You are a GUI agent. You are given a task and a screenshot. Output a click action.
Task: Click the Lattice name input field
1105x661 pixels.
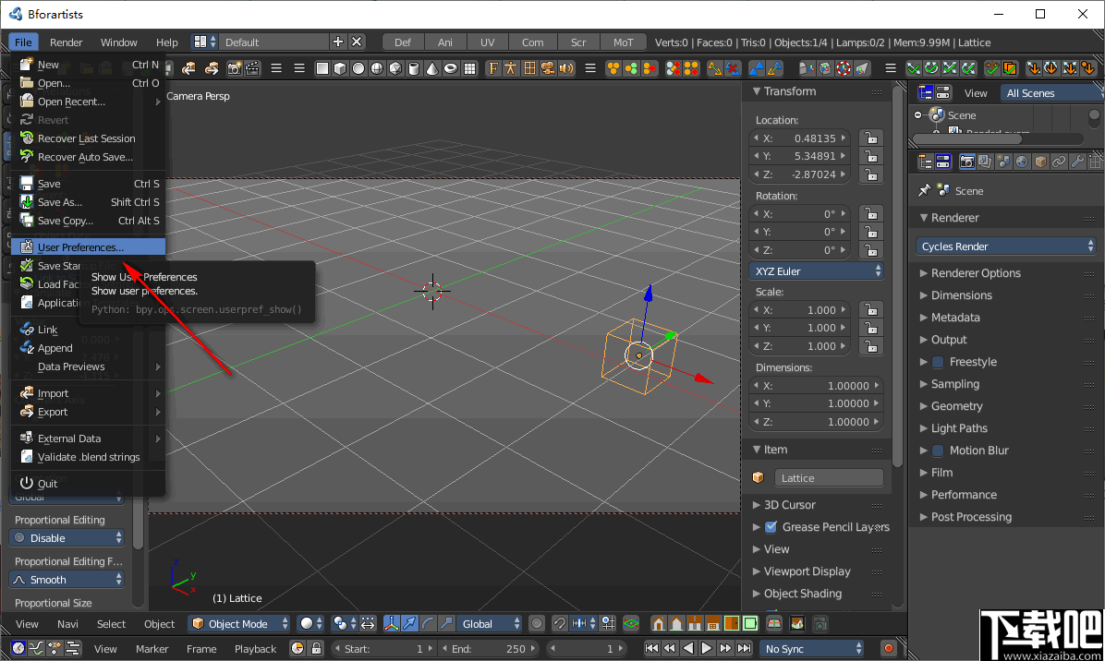point(829,477)
